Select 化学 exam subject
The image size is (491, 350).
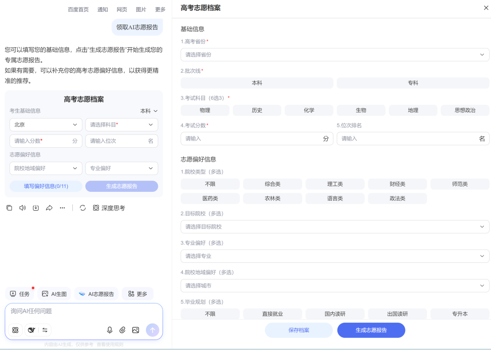click(x=309, y=110)
